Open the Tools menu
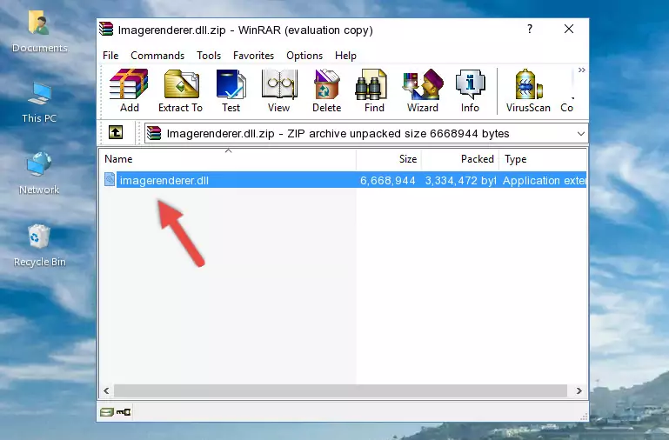The image size is (669, 440). point(209,56)
